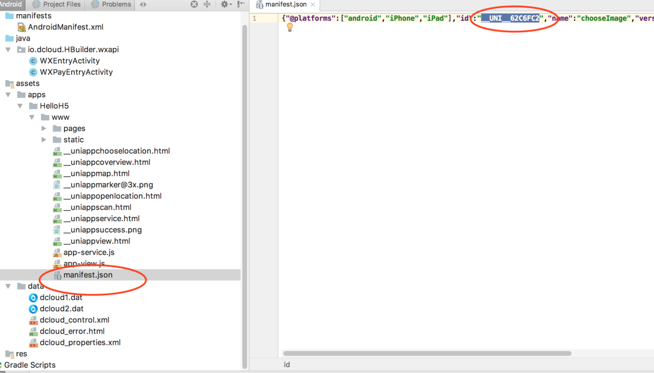
Task: Expand the static folder
Action: pos(44,140)
